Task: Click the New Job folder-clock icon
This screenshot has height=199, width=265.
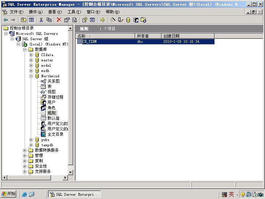Action: (143, 20)
